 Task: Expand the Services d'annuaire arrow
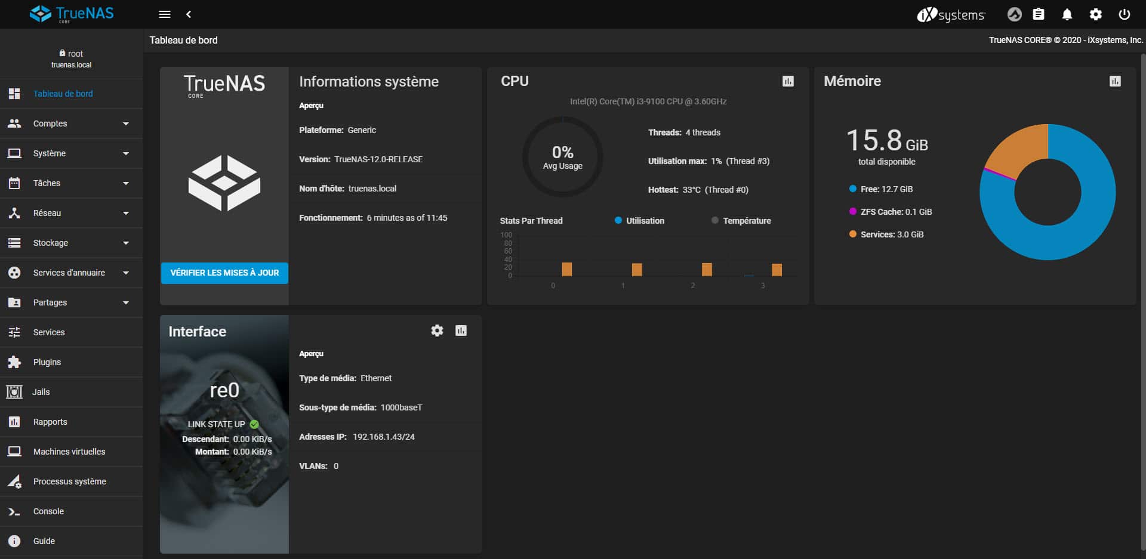pyautogui.click(x=126, y=273)
